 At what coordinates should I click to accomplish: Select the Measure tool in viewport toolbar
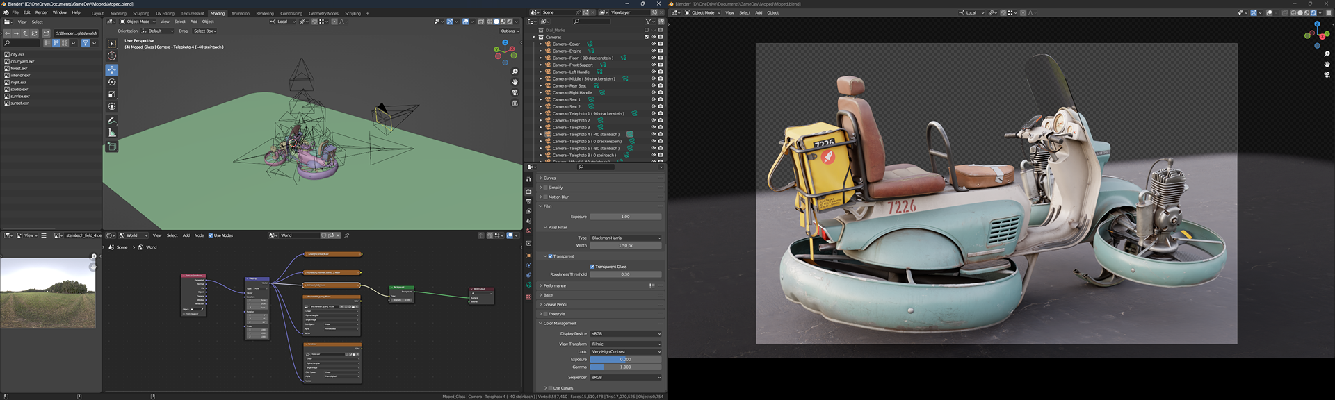(112, 133)
